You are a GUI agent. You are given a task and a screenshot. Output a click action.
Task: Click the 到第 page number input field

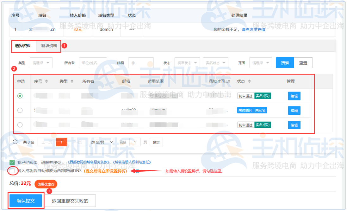[135, 142]
